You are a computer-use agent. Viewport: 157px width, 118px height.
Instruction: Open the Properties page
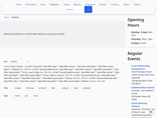(x=90, y=4)
